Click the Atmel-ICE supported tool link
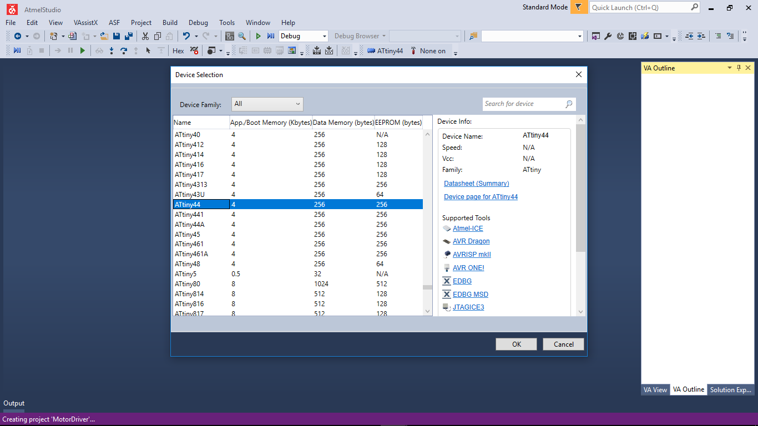 (x=468, y=228)
